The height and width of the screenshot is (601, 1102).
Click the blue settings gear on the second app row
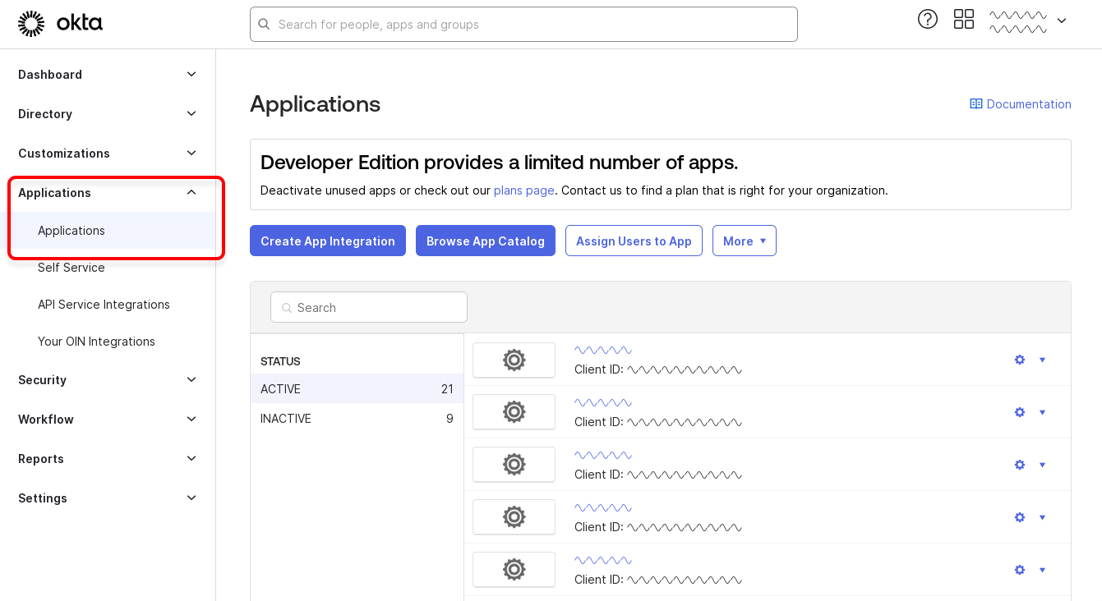coord(1019,412)
